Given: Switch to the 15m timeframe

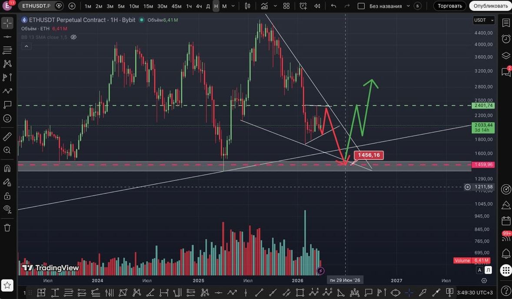Looking at the screenshot, I should coord(148,6).
